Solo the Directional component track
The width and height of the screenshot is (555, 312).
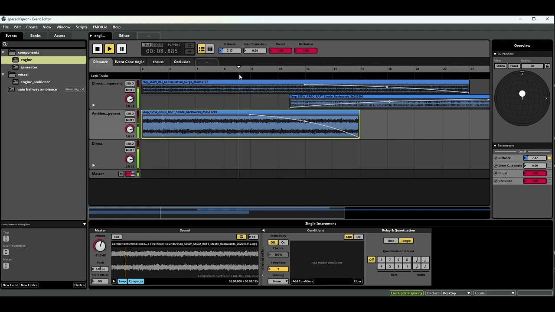click(130, 84)
